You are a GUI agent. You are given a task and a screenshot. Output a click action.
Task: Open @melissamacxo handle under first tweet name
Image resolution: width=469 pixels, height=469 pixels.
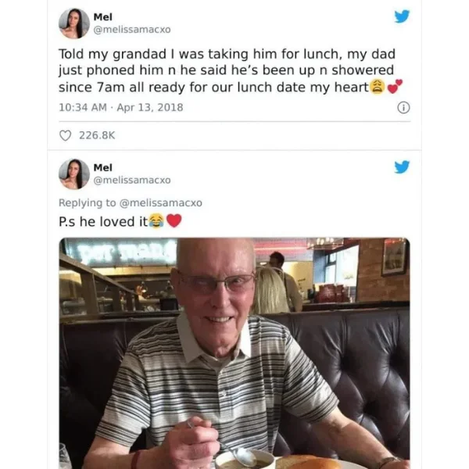click(132, 30)
